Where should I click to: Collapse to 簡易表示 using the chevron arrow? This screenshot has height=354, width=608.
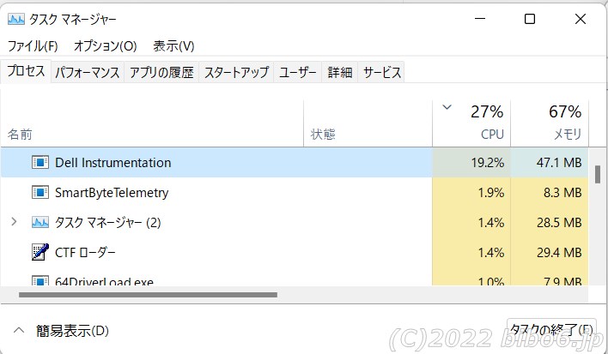point(19,331)
